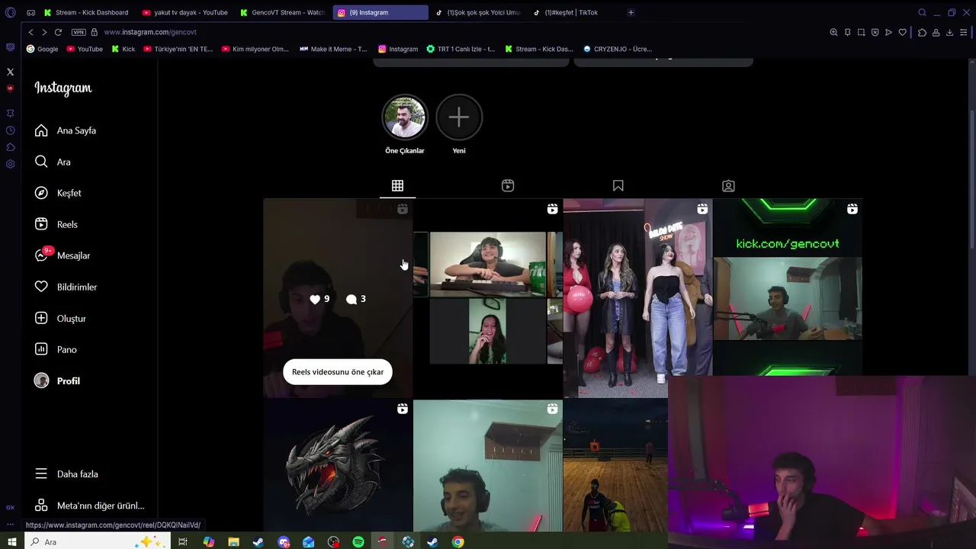Open the split-screen video call reel

pyautogui.click(x=488, y=298)
